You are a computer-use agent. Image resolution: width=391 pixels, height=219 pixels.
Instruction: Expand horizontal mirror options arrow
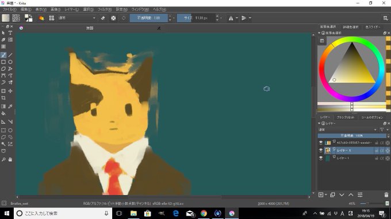coord(237,18)
